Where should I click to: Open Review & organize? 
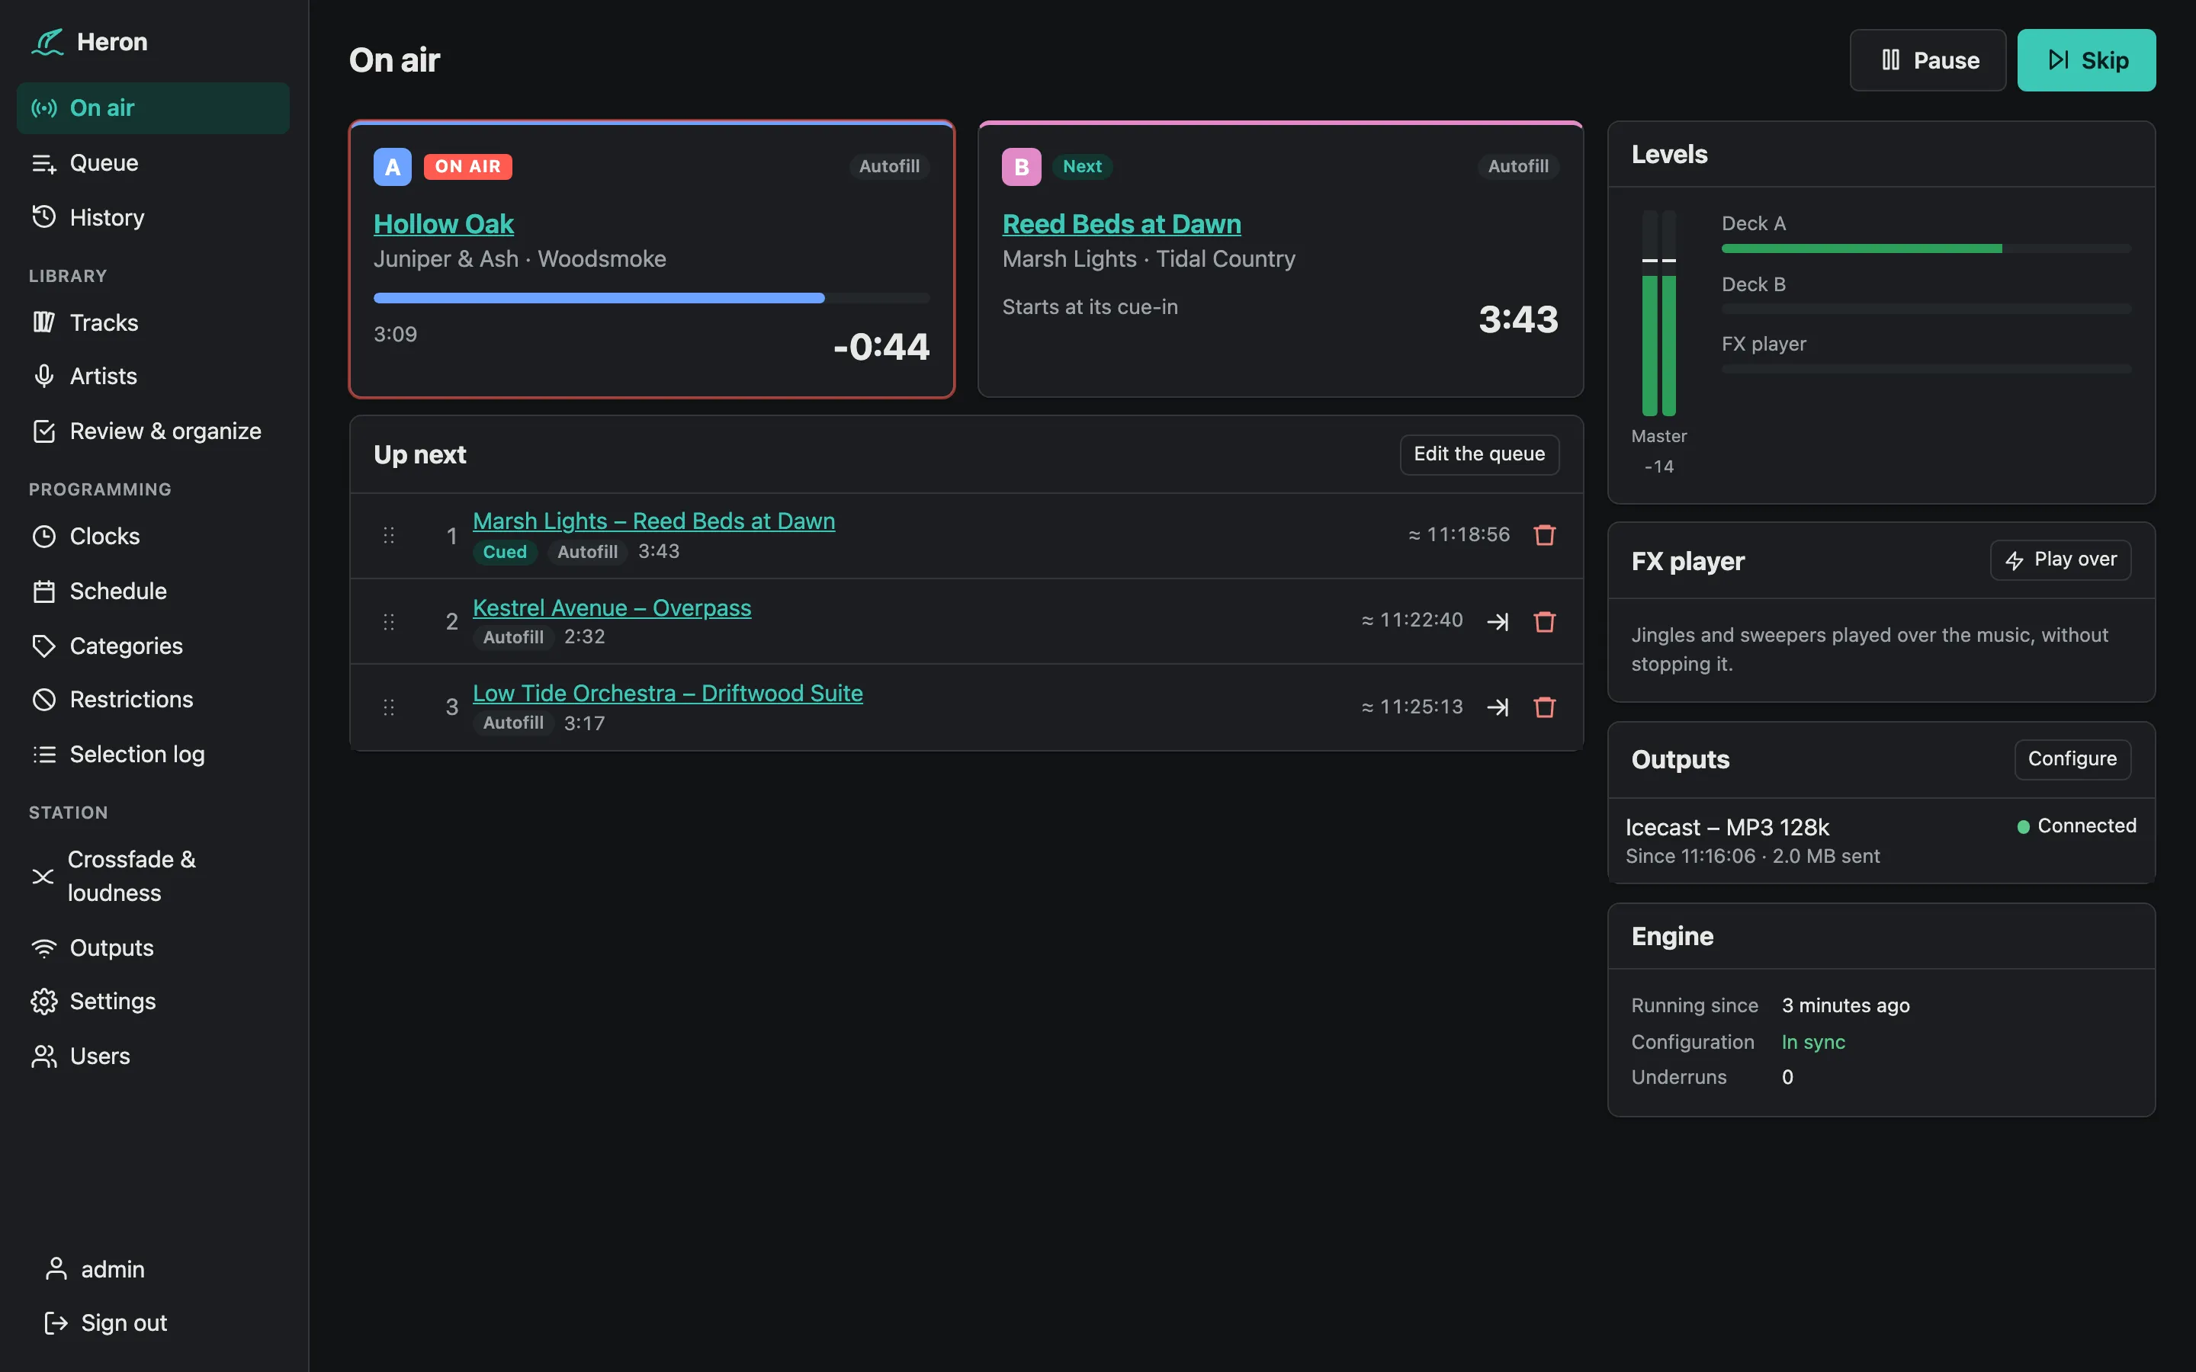[152, 431]
